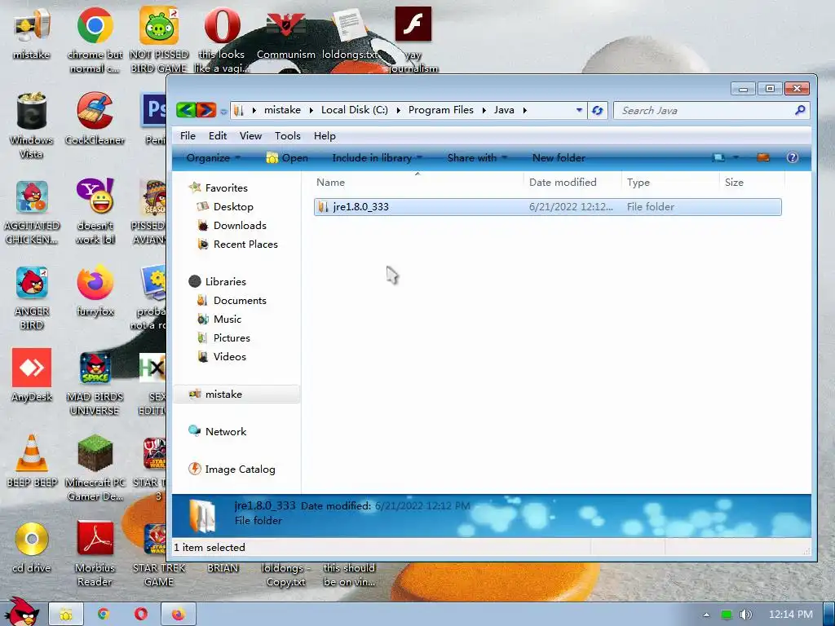The width and height of the screenshot is (835, 626).
Task: Click the Angry Birds start button
Action: pos(22,611)
